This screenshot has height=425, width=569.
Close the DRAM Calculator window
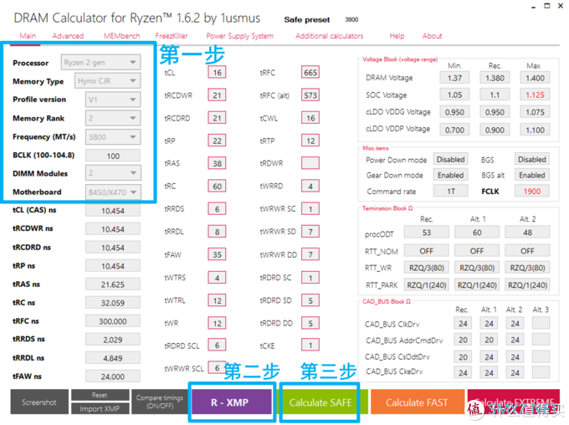click(x=561, y=6)
